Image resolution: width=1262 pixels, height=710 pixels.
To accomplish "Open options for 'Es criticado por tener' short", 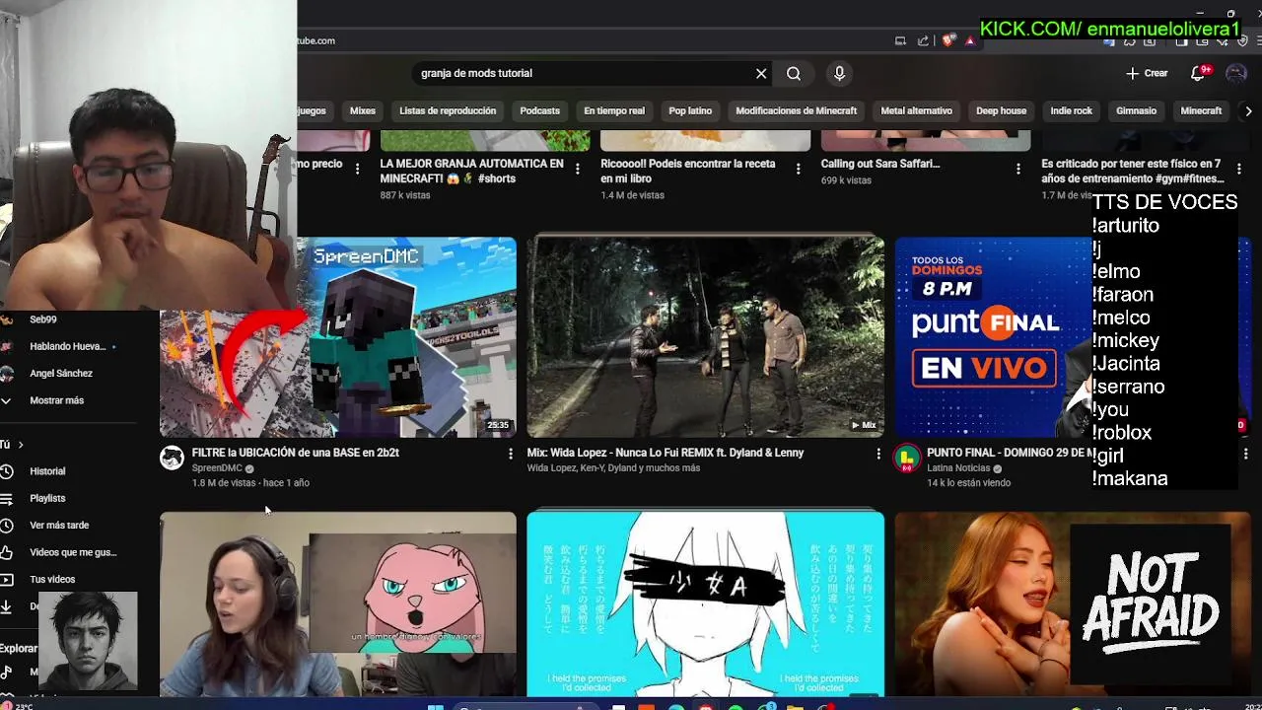I will click(x=1239, y=170).
